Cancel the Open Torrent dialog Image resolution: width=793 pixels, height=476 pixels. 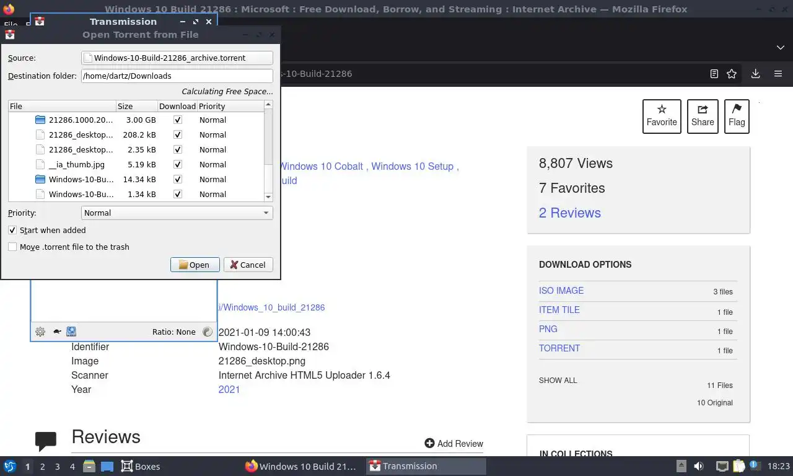pyautogui.click(x=248, y=265)
